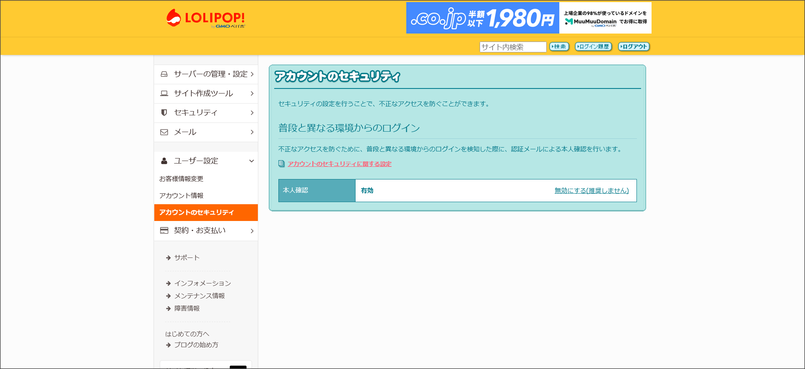This screenshot has width=805, height=369.
Task: Open the セキュリティ sidebar menu
Action: (206, 113)
